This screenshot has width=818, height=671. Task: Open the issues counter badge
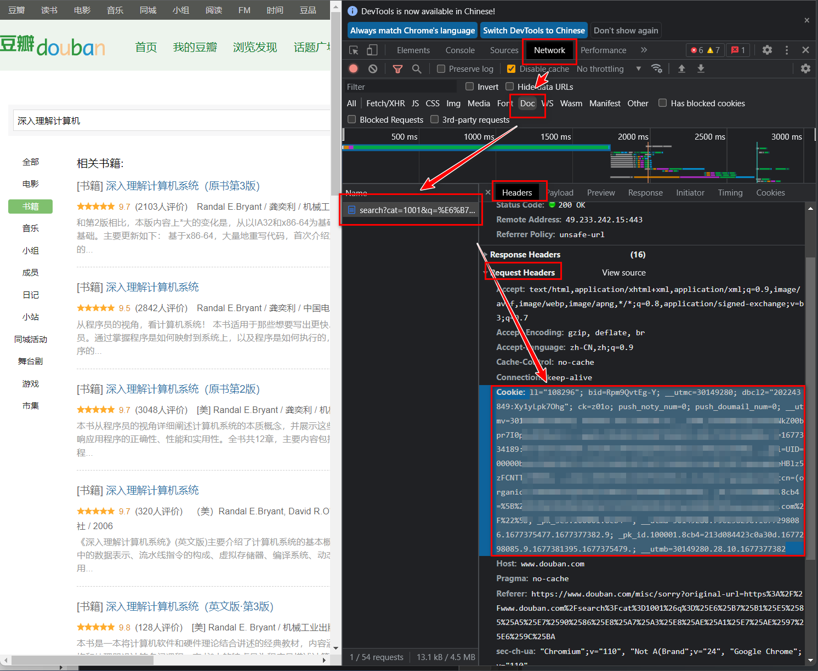pos(738,50)
